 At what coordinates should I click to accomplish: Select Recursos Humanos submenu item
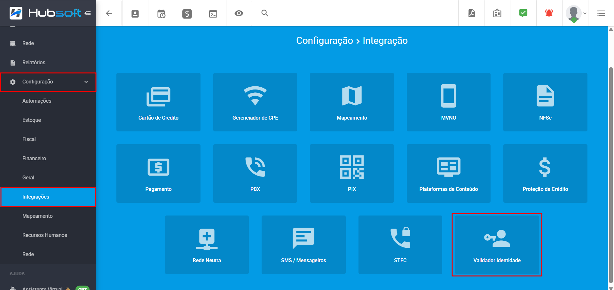click(48, 235)
